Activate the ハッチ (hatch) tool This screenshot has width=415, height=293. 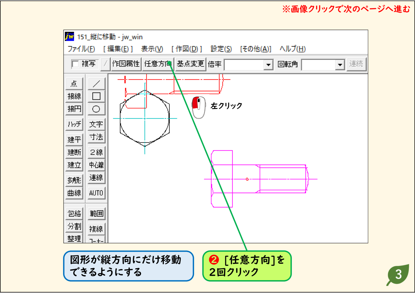tap(74, 124)
